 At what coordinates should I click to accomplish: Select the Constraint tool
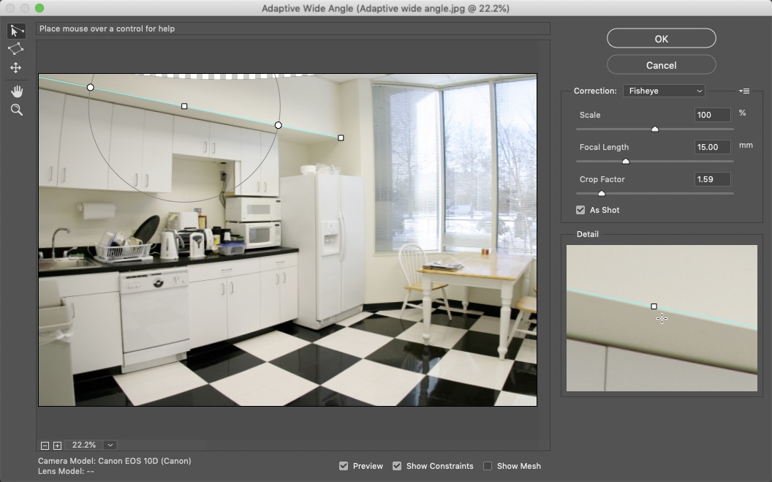click(16, 31)
